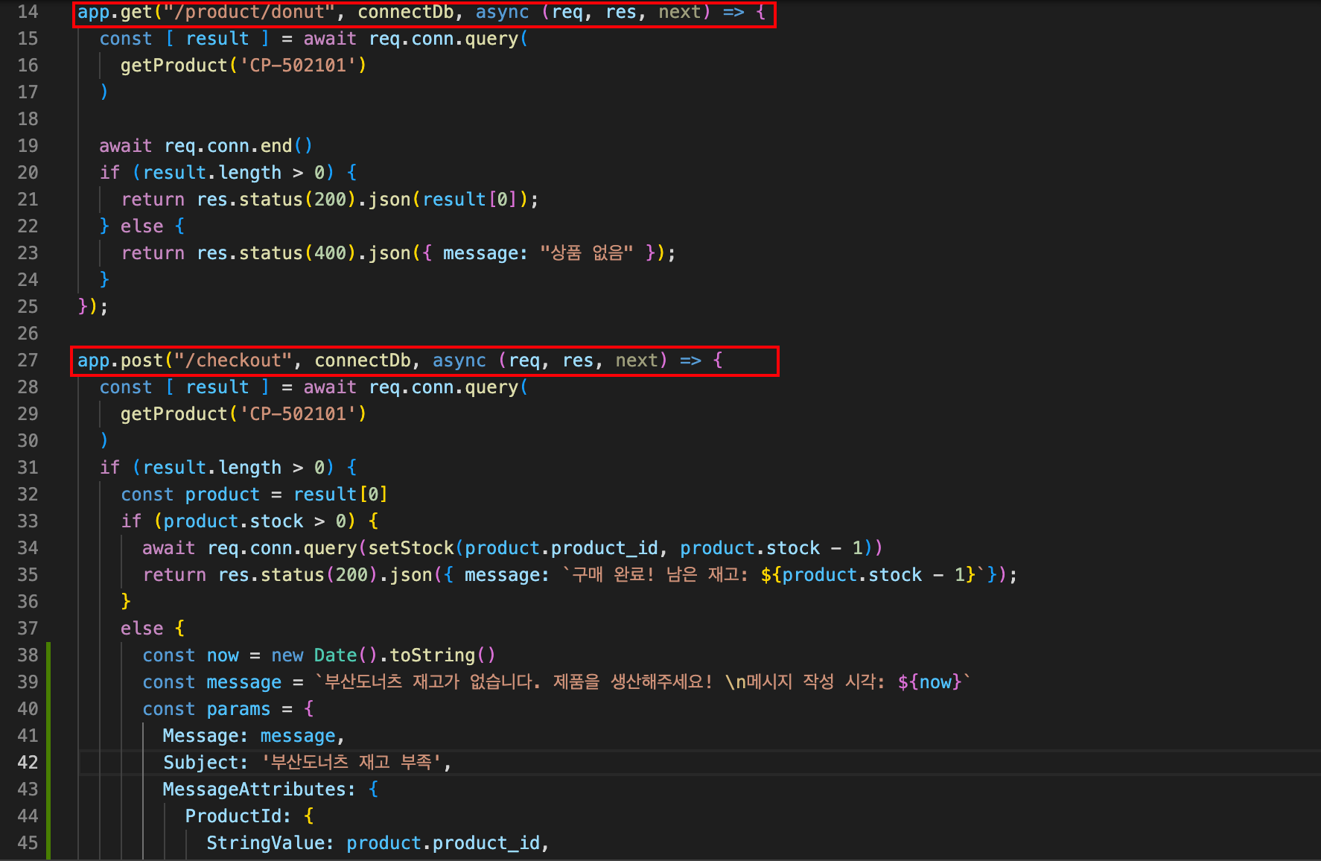The width and height of the screenshot is (1321, 861).
Task: Click line number 19 in the gutter
Action: pos(28,146)
